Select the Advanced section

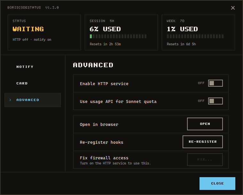33,100
